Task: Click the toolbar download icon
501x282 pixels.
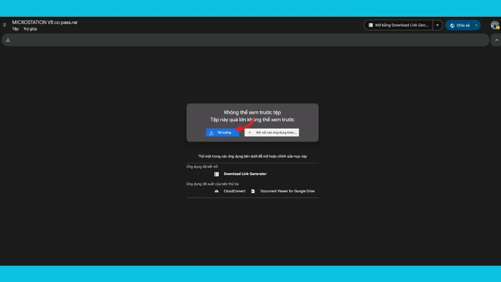Action: tap(8, 40)
